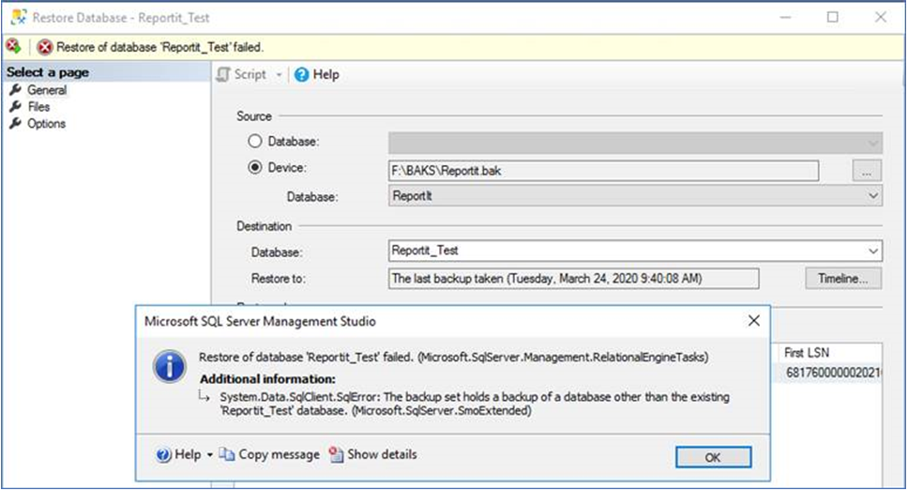
Task: Click the Copy message icon
Action: (227, 454)
